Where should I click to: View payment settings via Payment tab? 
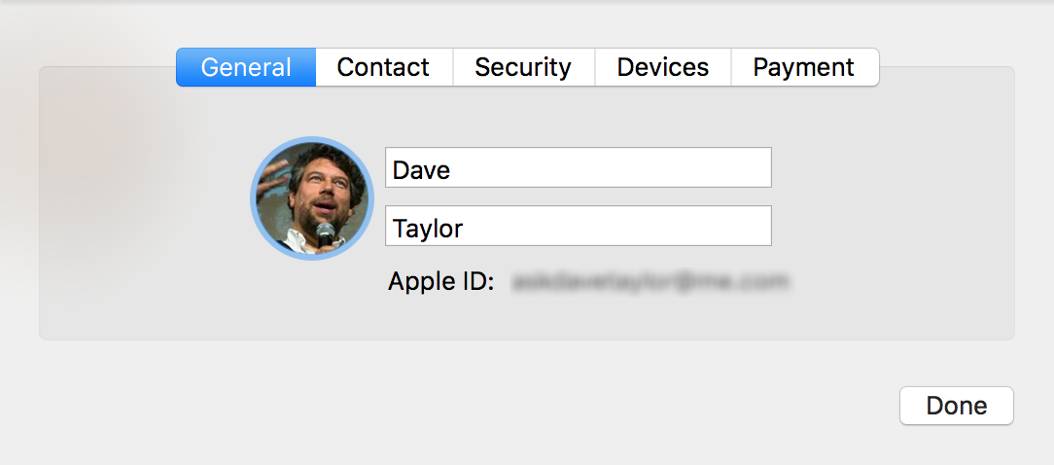[x=805, y=67]
